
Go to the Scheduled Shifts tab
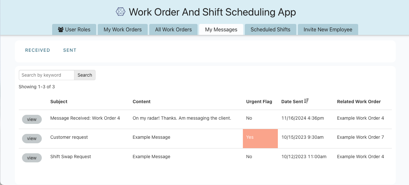[x=270, y=29]
